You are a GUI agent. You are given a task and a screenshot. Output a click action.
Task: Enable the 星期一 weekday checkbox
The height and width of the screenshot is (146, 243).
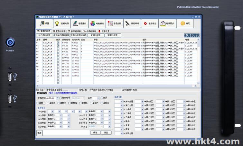(x=38, y=103)
